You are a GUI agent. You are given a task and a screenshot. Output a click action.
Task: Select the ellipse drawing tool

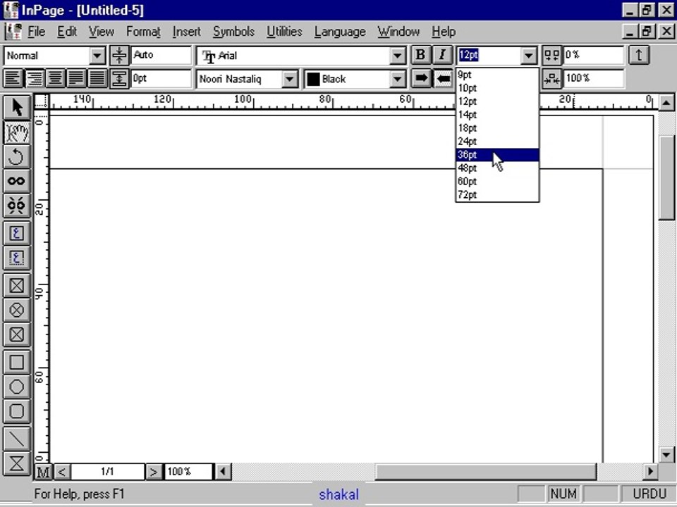tap(16, 387)
